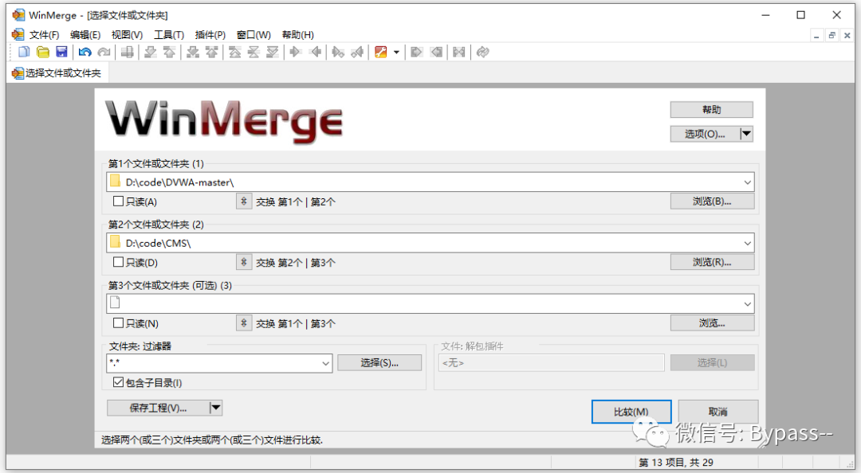Screen dimensions: 861x473
Task: Click swap icon beside 交换 第2个 | 第3个
Action: [x=244, y=262]
